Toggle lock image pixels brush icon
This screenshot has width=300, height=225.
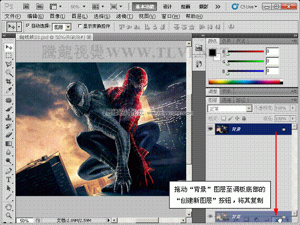click(x=231, y=118)
